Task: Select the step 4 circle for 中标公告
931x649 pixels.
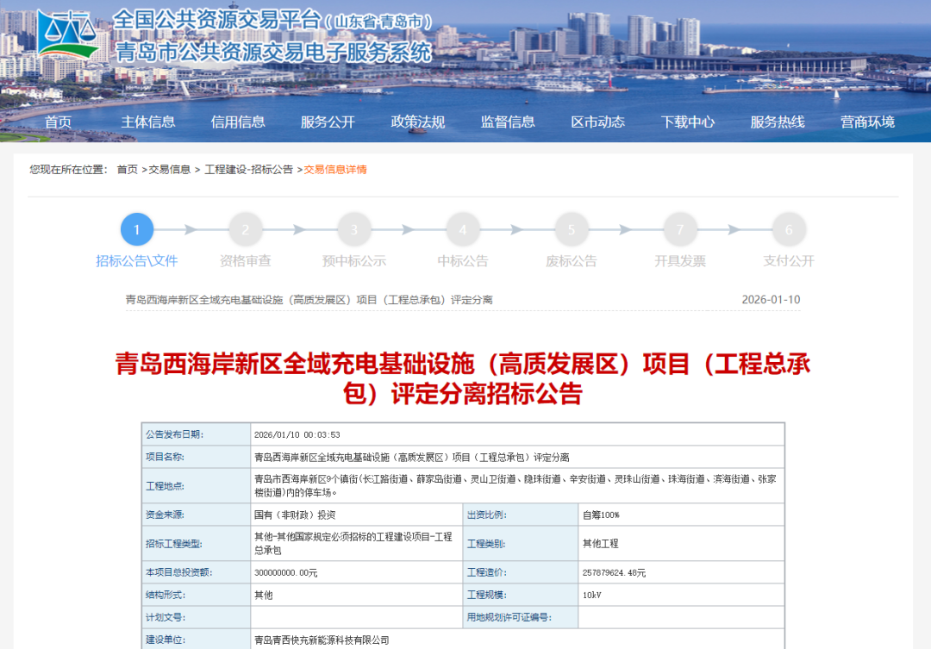Action: (x=463, y=229)
